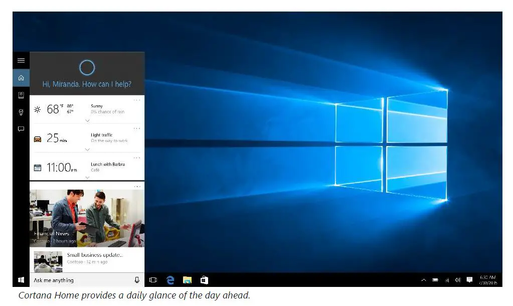Open traffic card more options dots
This screenshot has width=513, height=306.
[137, 128]
